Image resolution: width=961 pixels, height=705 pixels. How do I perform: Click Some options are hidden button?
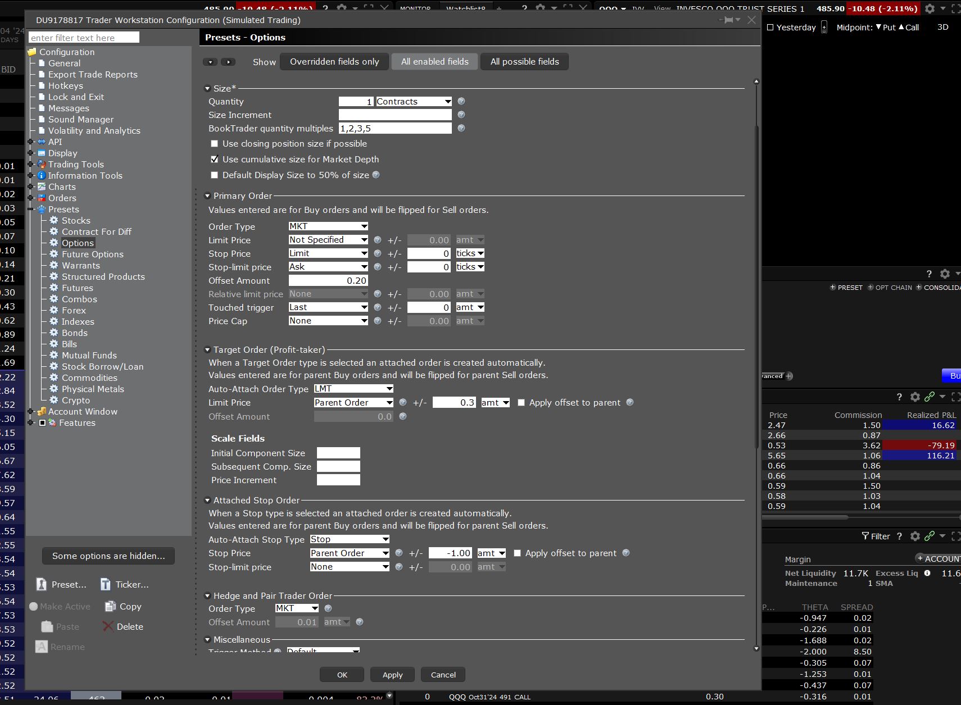pyautogui.click(x=108, y=556)
